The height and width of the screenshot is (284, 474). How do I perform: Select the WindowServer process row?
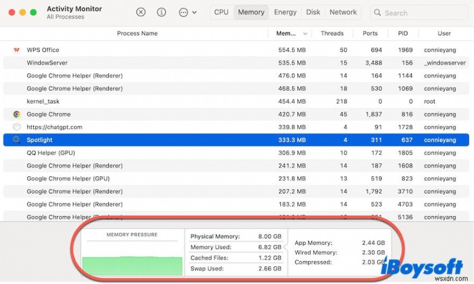click(x=236, y=63)
